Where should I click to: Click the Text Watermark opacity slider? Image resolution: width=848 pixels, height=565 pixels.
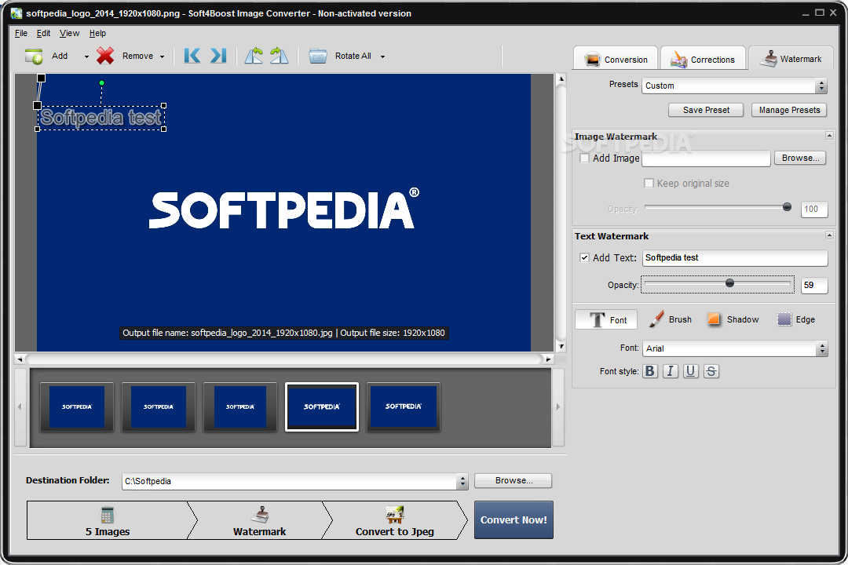coord(717,284)
